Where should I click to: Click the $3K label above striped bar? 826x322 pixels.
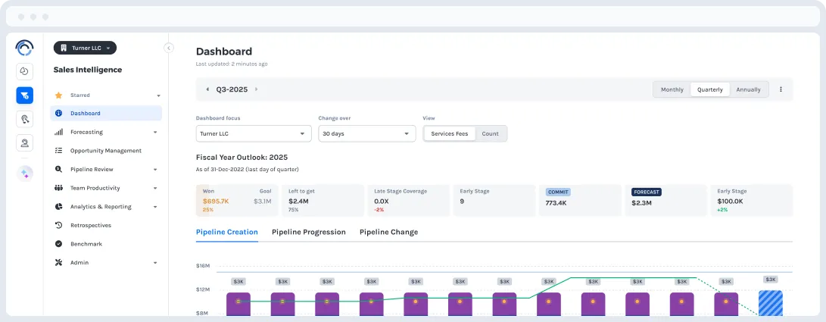pos(770,280)
